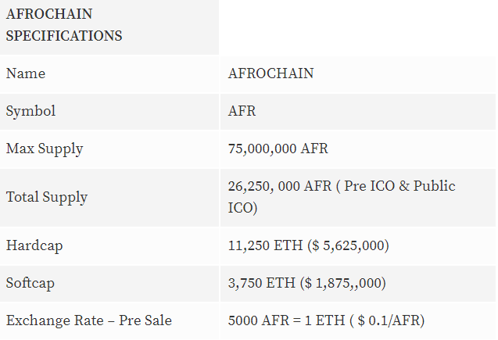
Task: Select the Total Supply label
Action: click(47, 198)
